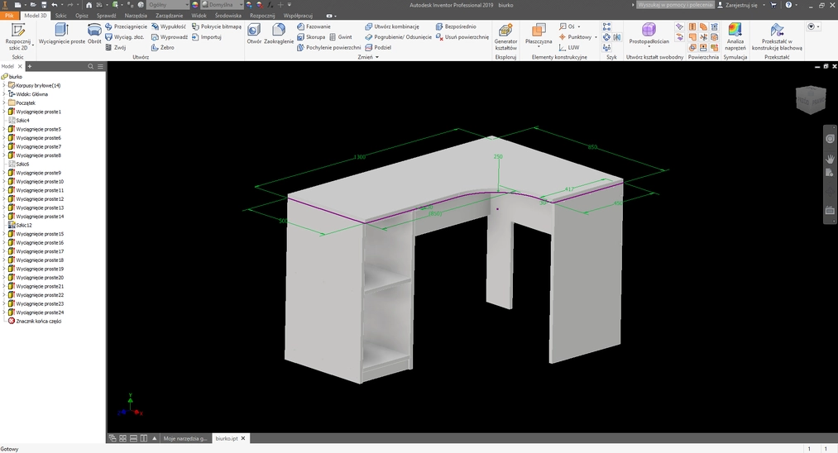Image resolution: width=838 pixels, height=453 pixels.
Task: Switch to the Opisz ribbon tab
Action: coord(81,16)
